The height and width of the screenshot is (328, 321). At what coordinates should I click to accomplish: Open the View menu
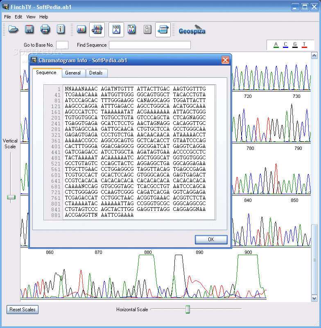click(31, 17)
